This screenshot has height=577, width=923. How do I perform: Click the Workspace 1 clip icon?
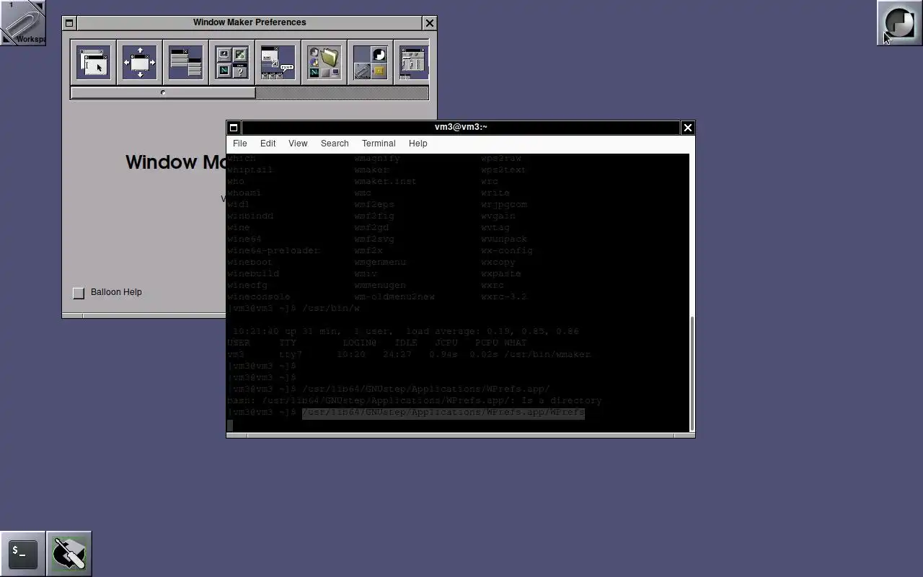tap(23, 23)
